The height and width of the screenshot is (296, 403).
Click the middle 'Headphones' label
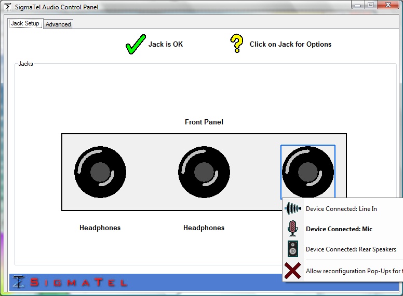point(204,228)
